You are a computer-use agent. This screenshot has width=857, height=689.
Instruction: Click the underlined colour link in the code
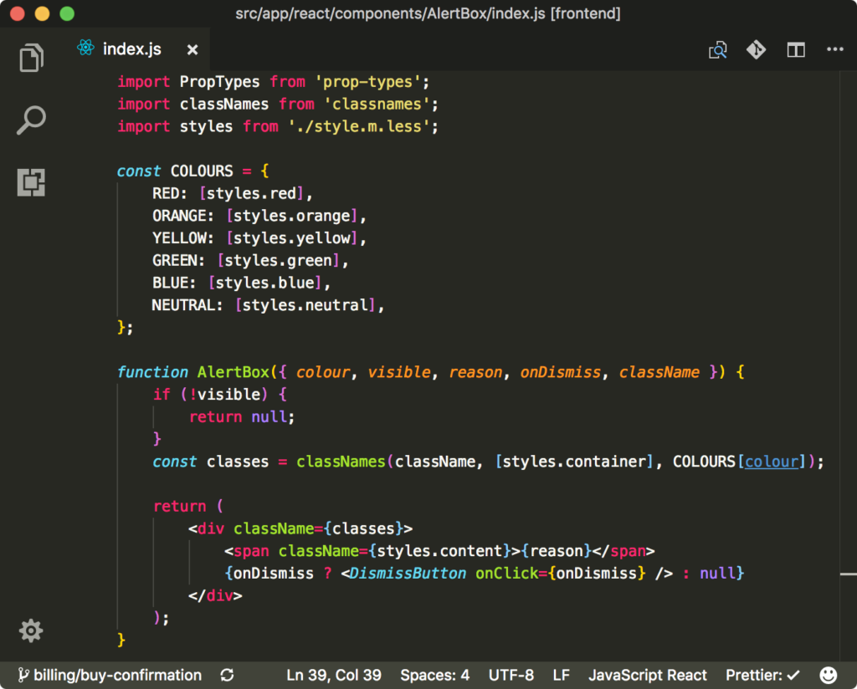click(x=772, y=461)
